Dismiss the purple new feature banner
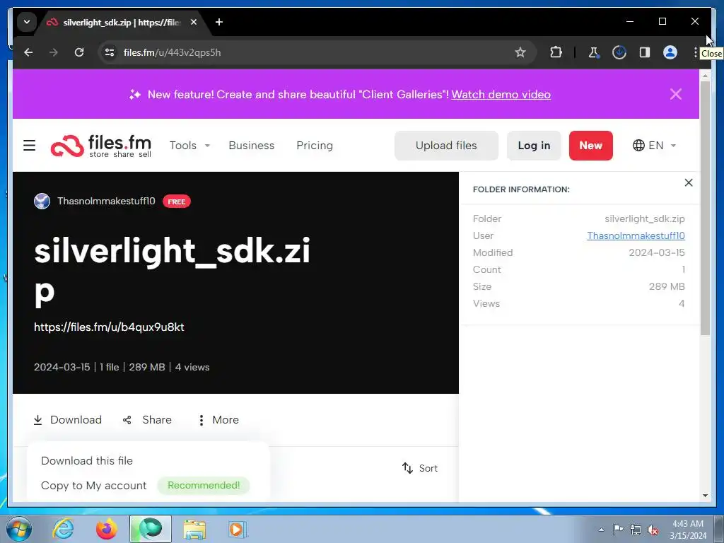Image resolution: width=724 pixels, height=543 pixels. point(675,94)
